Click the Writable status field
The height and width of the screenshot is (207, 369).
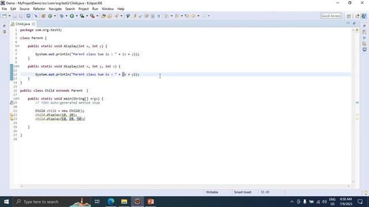click(x=212, y=192)
